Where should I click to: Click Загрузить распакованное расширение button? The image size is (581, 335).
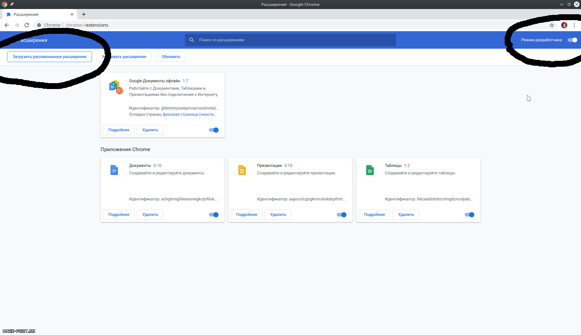tap(49, 57)
